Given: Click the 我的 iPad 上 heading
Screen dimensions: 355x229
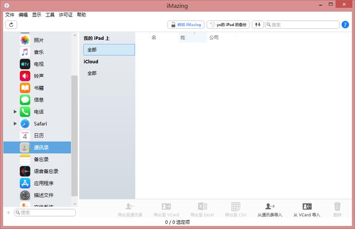Looking at the screenshot, I should [97, 38].
